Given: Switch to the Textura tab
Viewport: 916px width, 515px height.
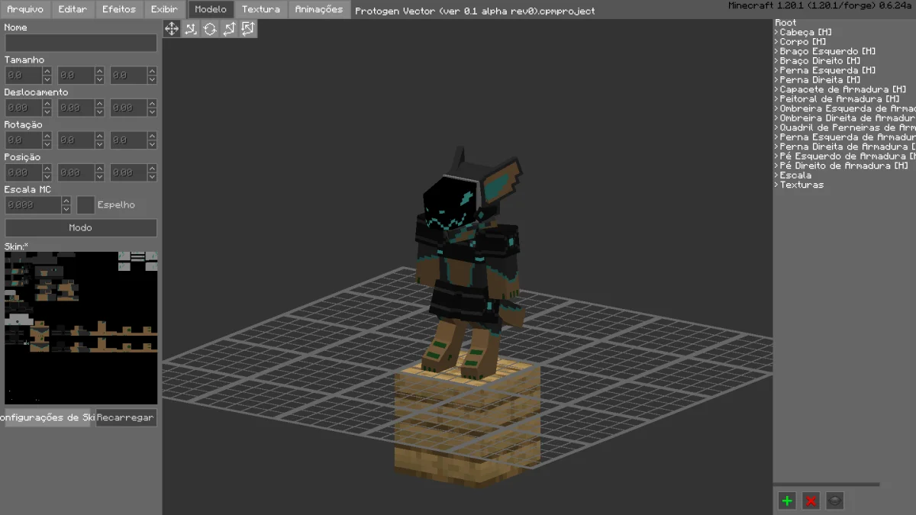Looking at the screenshot, I should 261,9.
